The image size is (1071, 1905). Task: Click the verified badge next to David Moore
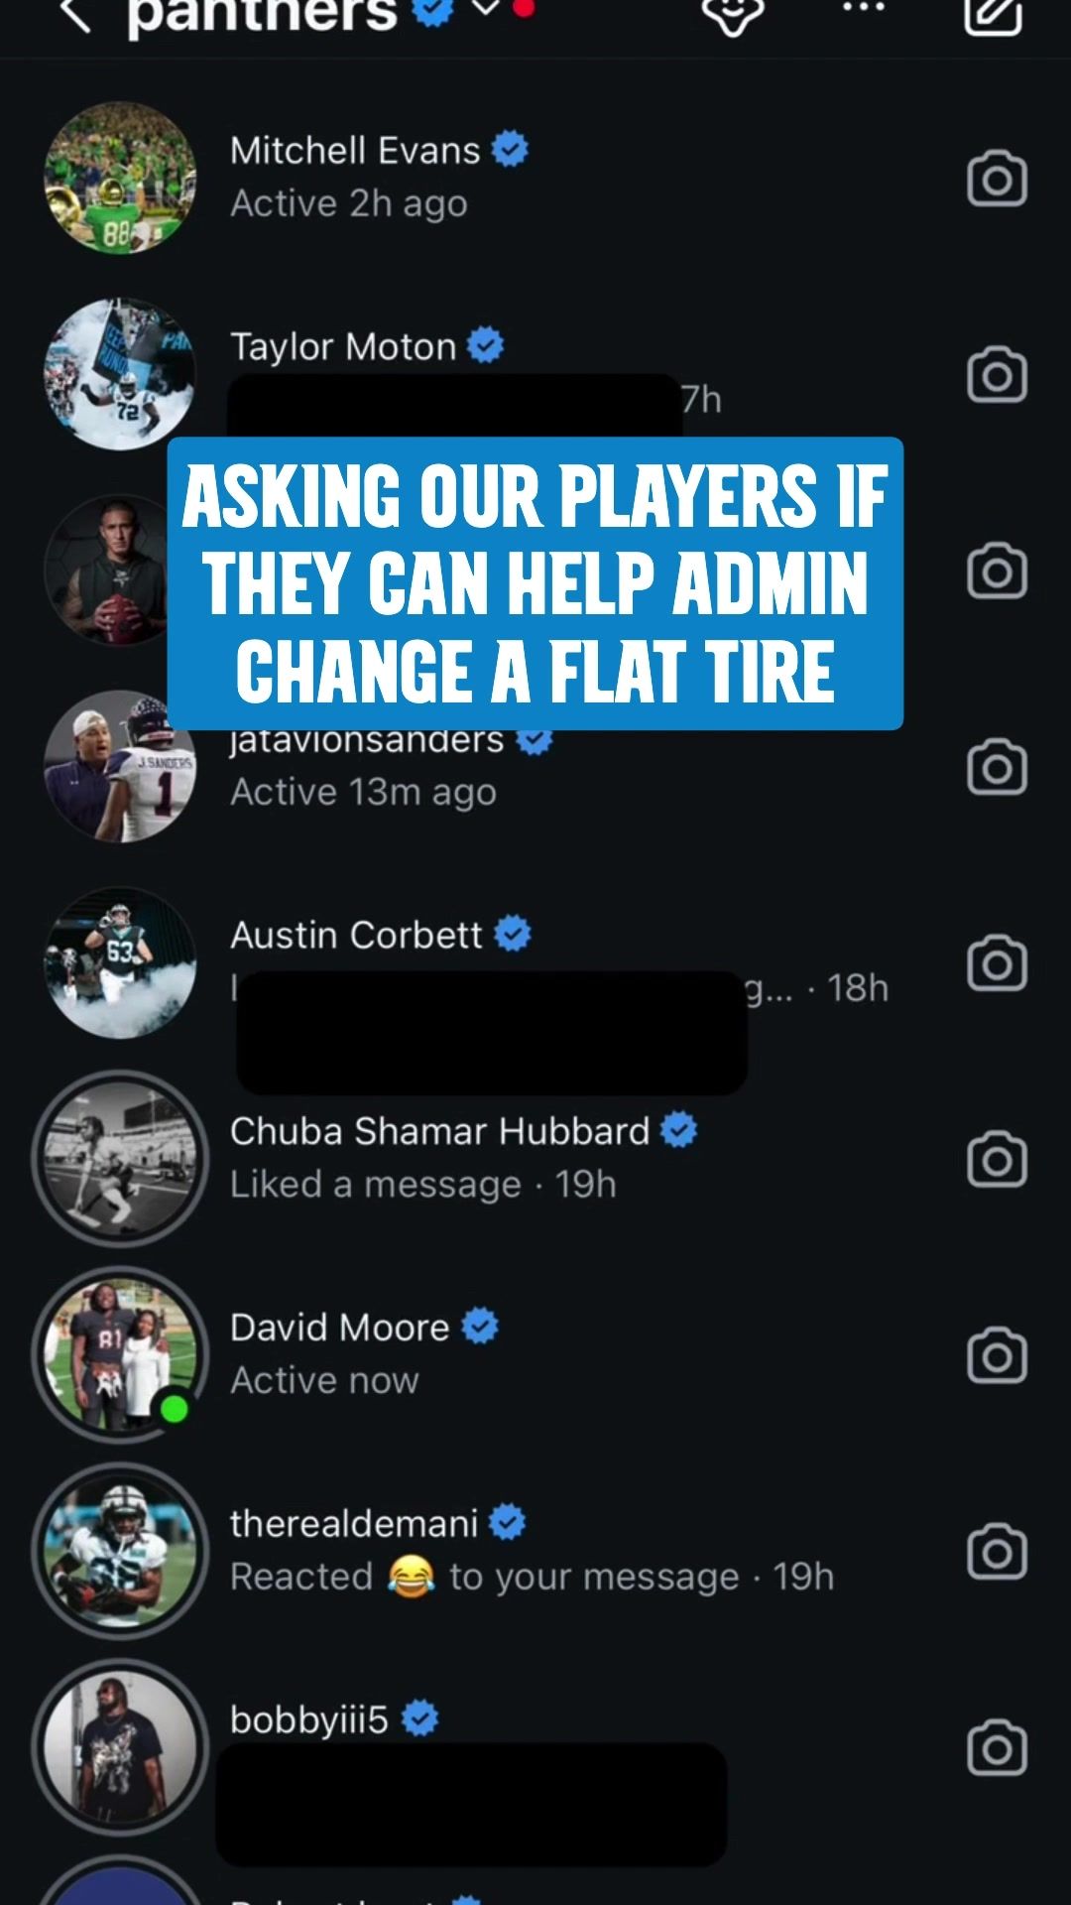479,1326
